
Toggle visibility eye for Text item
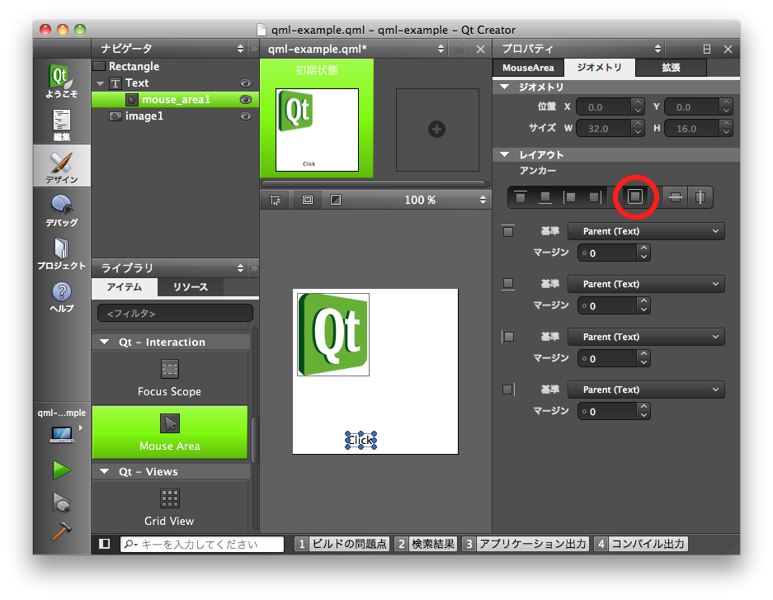pyautogui.click(x=245, y=83)
